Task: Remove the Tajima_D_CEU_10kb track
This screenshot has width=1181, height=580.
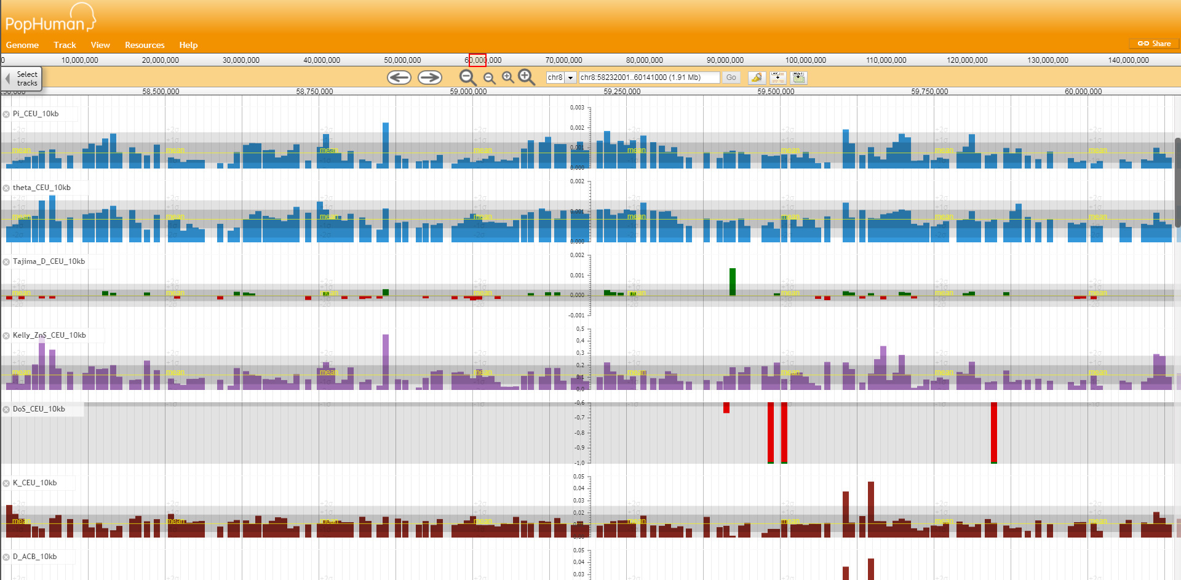Action: coord(6,262)
